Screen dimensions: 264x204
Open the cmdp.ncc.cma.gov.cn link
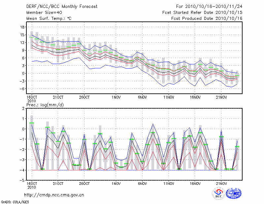click(54, 195)
